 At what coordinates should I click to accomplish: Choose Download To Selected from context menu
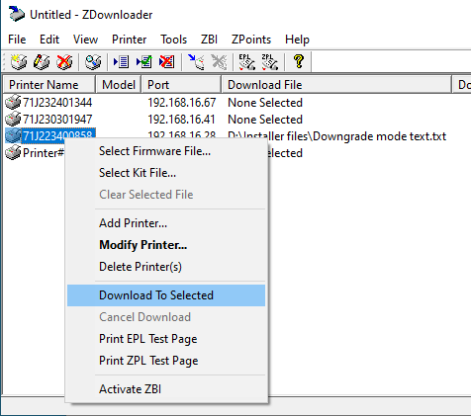[x=166, y=295]
